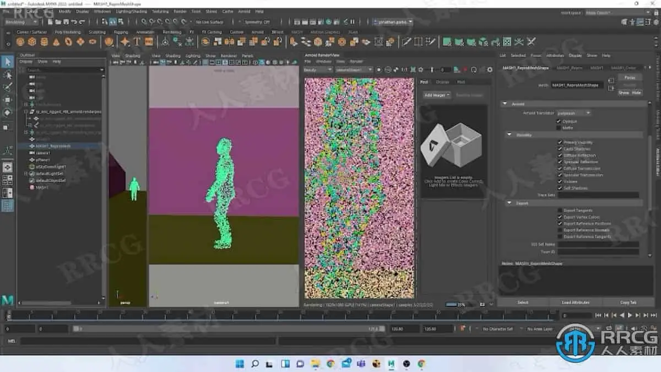
Task: Select the arrow Select tool
Action: pyautogui.click(x=8, y=62)
